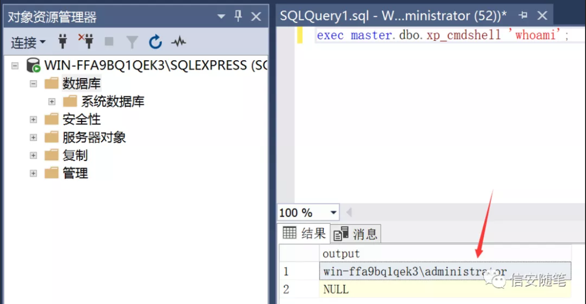
Task: Open the 连接 dropdown in Object Explorer
Action: (28, 43)
